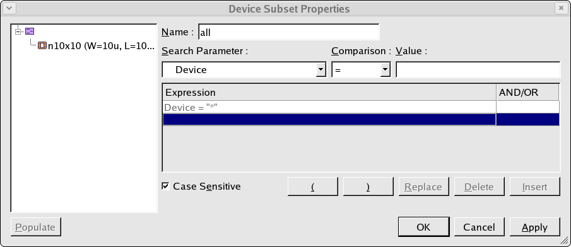This screenshot has height=247, width=571.
Task: Open the window menu icon in title bar
Action: click(x=9, y=8)
